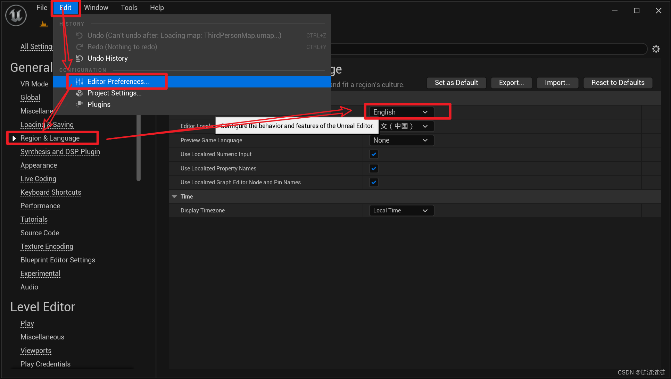The height and width of the screenshot is (379, 671).
Task: Open the settings gear beside the search bar
Action: click(x=656, y=49)
